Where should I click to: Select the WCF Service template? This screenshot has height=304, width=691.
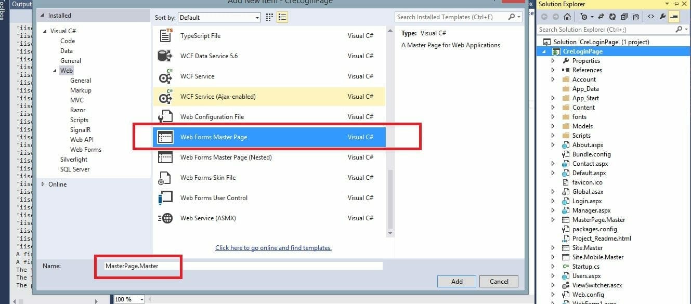tap(197, 76)
